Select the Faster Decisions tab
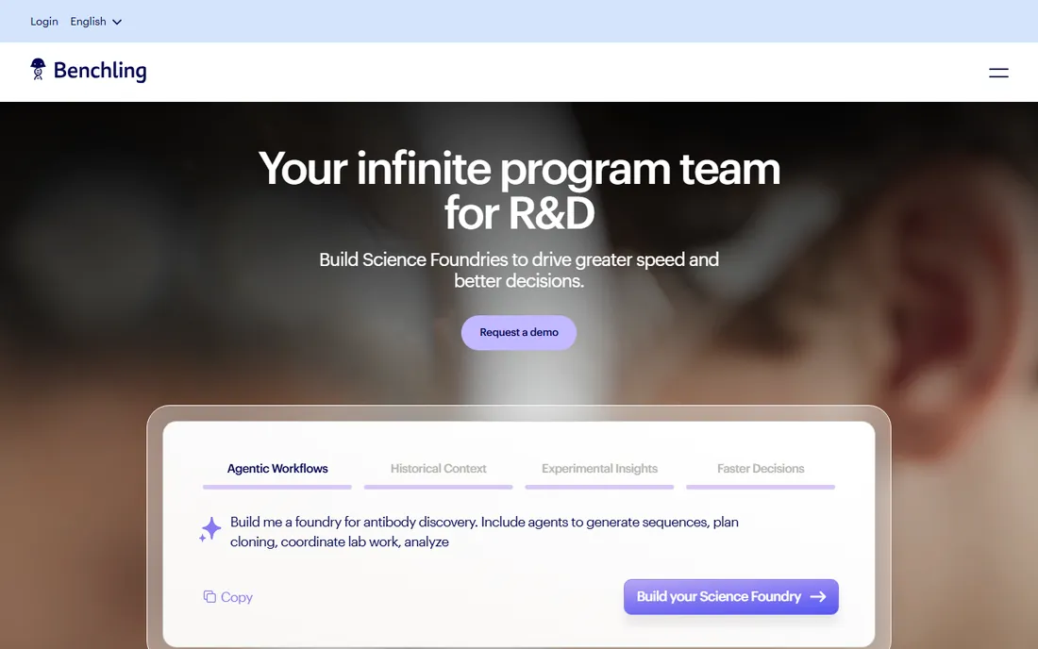The image size is (1038, 649). (761, 469)
